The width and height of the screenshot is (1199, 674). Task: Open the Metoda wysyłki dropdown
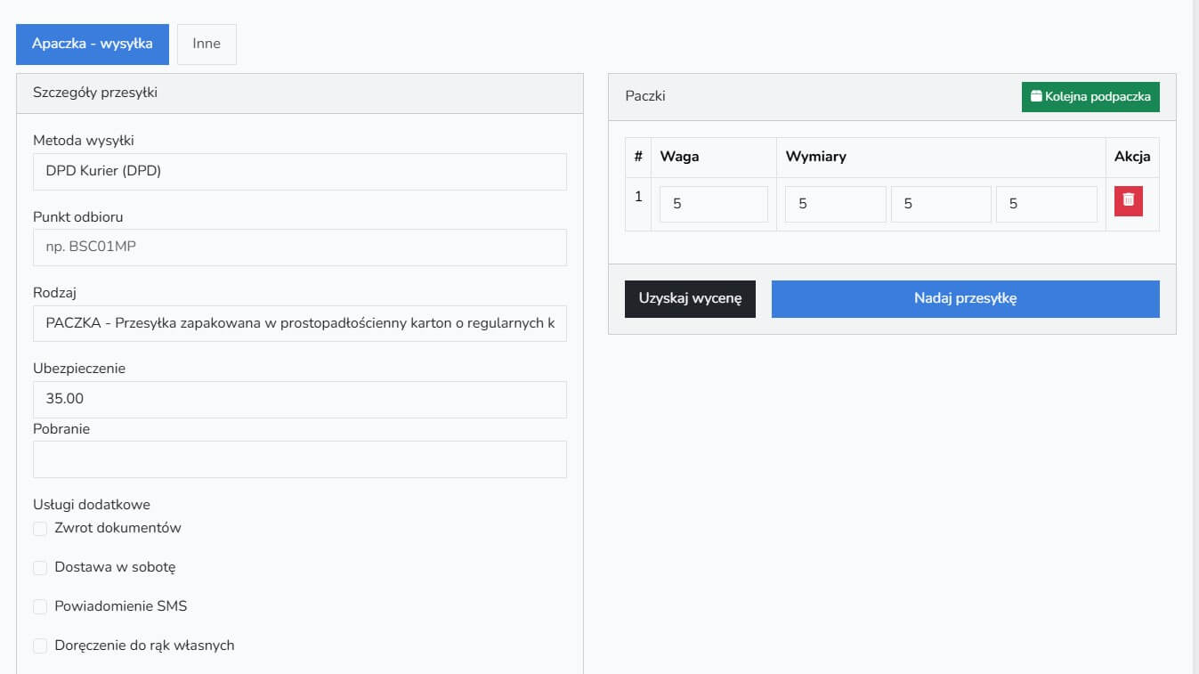tap(299, 172)
